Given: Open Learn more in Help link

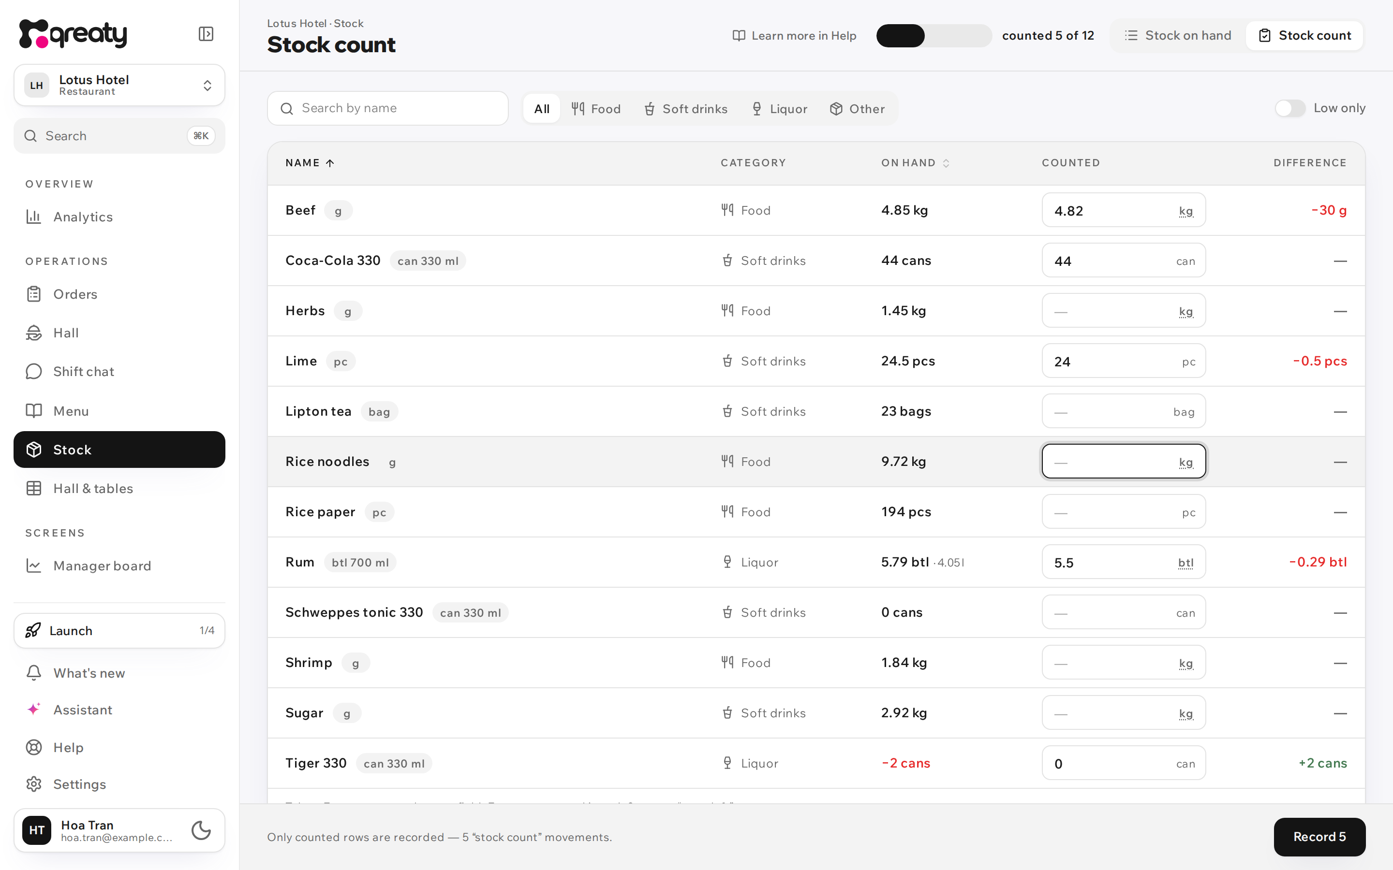Looking at the screenshot, I should tap(794, 36).
